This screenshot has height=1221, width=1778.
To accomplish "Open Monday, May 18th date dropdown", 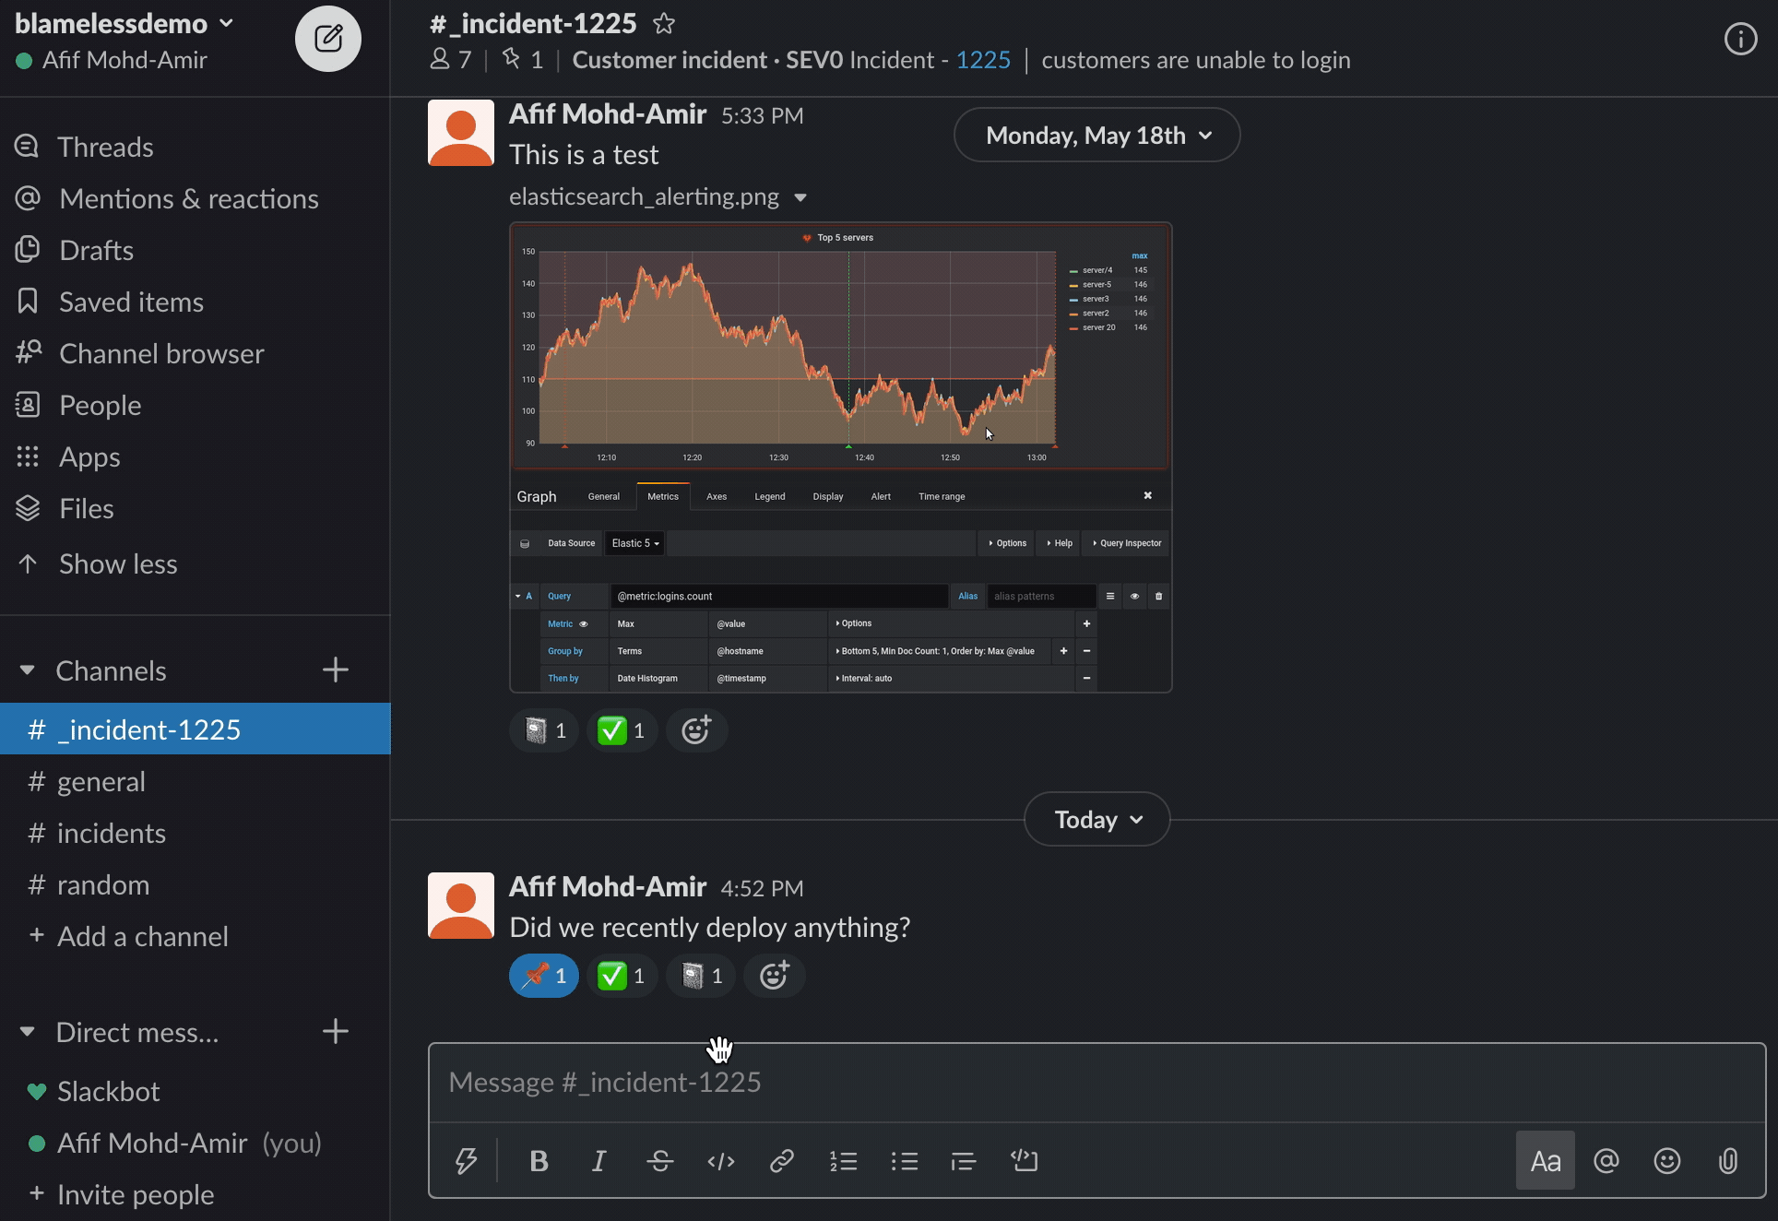I will [1096, 136].
